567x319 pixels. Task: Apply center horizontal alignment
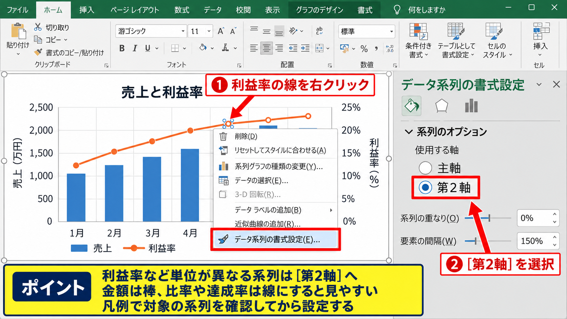click(267, 48)
